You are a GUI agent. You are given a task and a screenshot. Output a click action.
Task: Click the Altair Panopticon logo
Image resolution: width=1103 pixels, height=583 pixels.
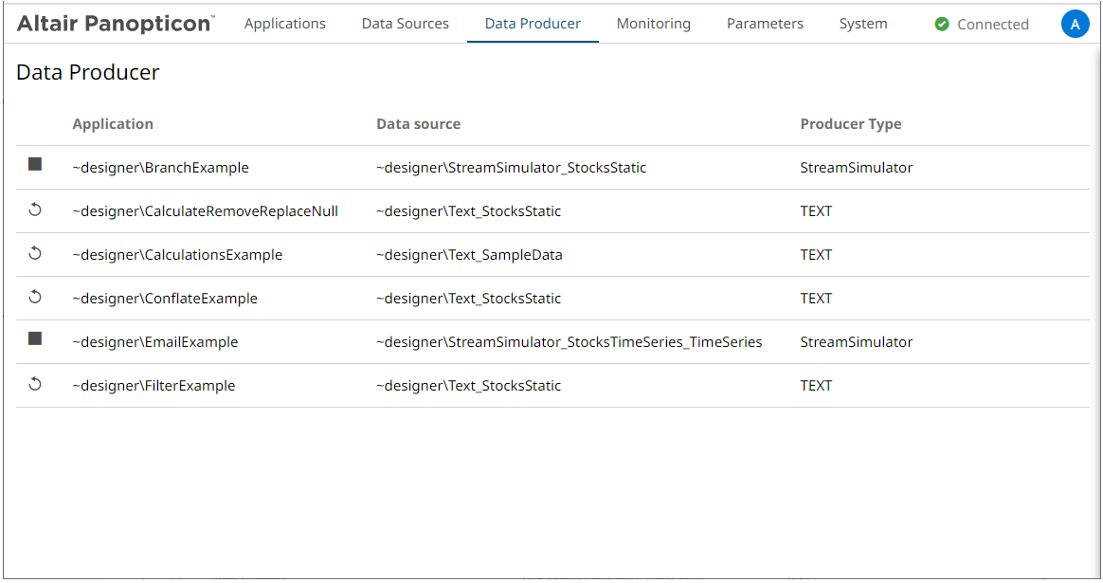(116, 24)
